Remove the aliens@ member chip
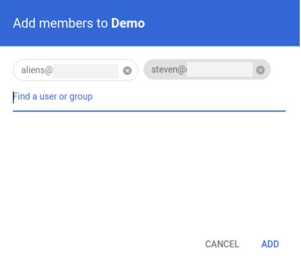 point(127,70)
